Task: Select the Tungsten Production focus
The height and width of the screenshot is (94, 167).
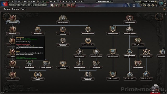Action: (x=80, y=65)
